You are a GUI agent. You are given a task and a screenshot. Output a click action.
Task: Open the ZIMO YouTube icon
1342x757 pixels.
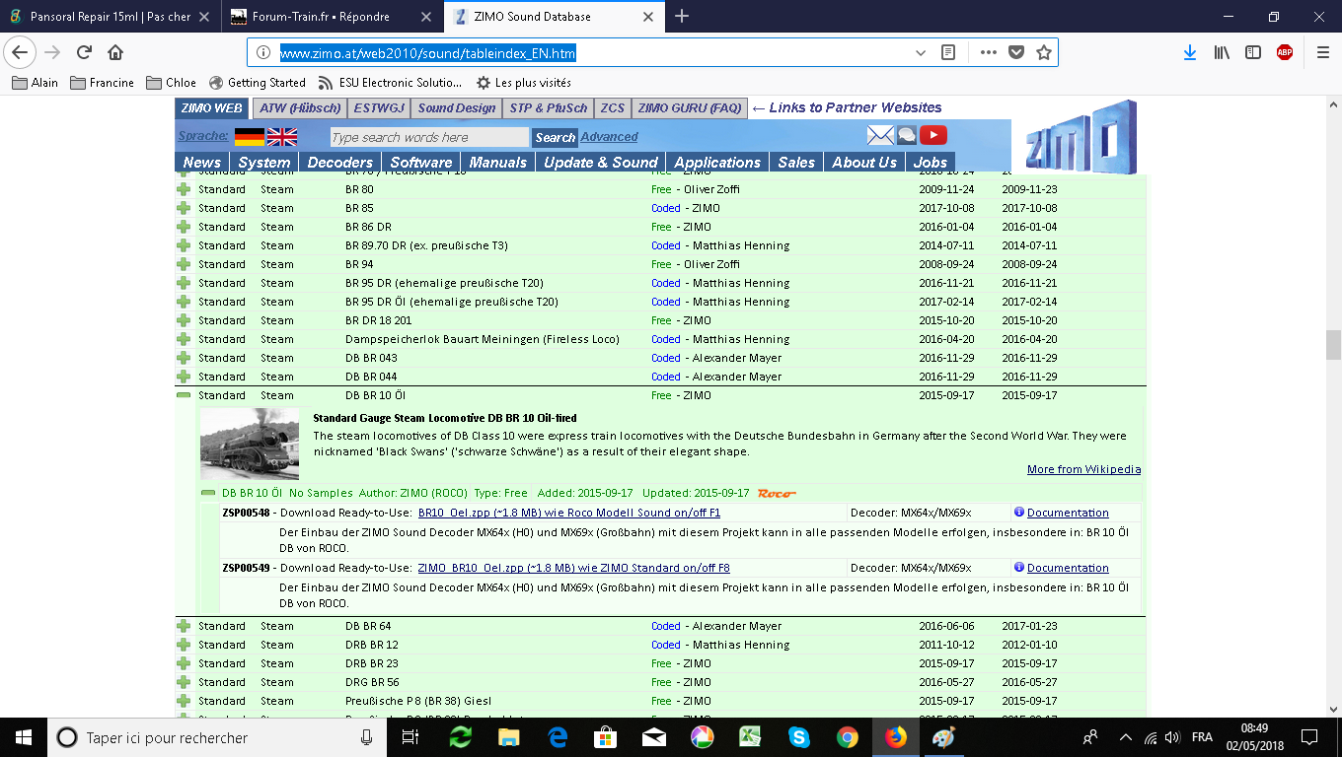pyautogui.click(x=933, y=136)
